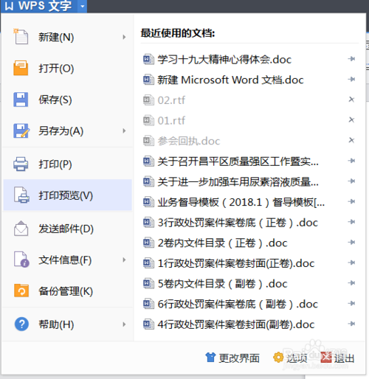Open recent file 参会回执.doc

pos(249,141)
